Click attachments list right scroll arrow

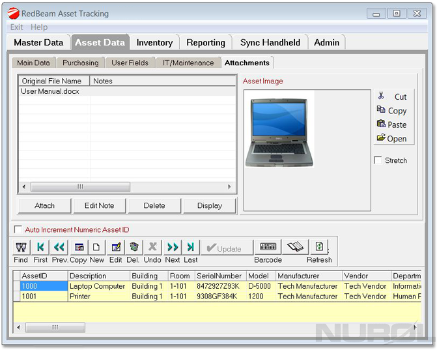tap(229, 186)
